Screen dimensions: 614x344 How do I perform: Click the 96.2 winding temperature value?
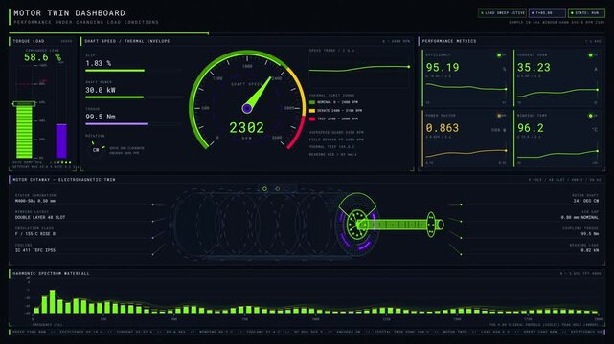pos(531,128)
